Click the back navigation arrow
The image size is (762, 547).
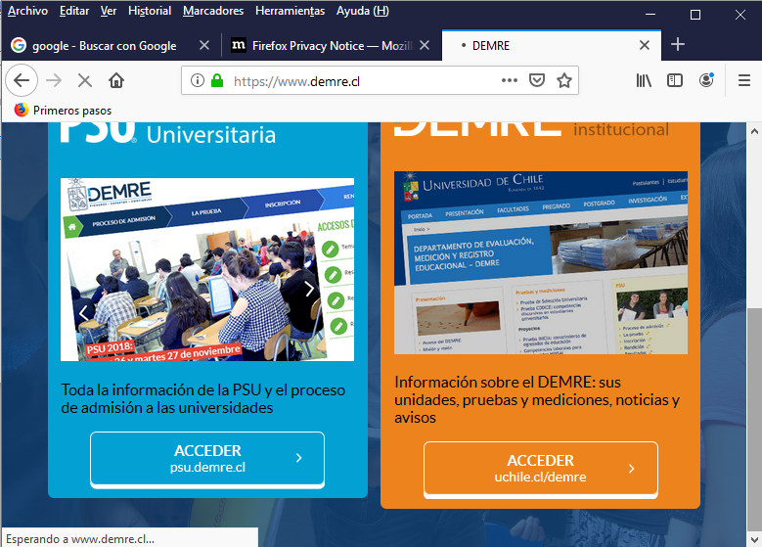click(x=22, y=80)
